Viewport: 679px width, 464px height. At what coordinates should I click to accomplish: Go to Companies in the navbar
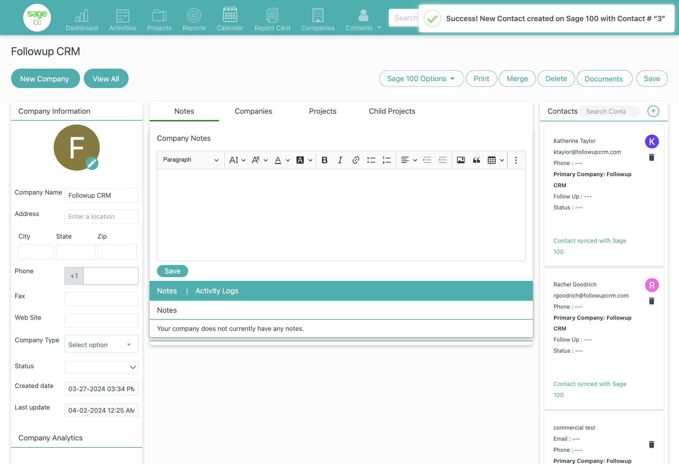point(318,19)
